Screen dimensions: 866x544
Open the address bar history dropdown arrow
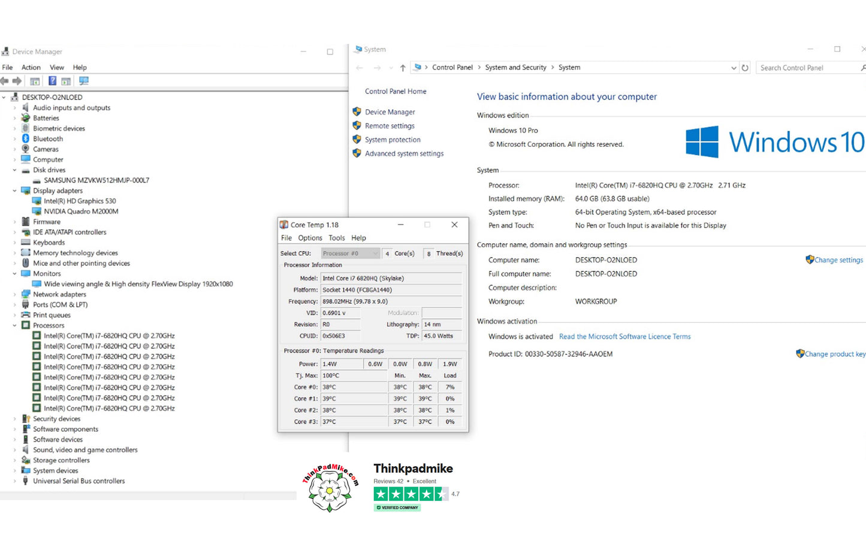point(734,68)
